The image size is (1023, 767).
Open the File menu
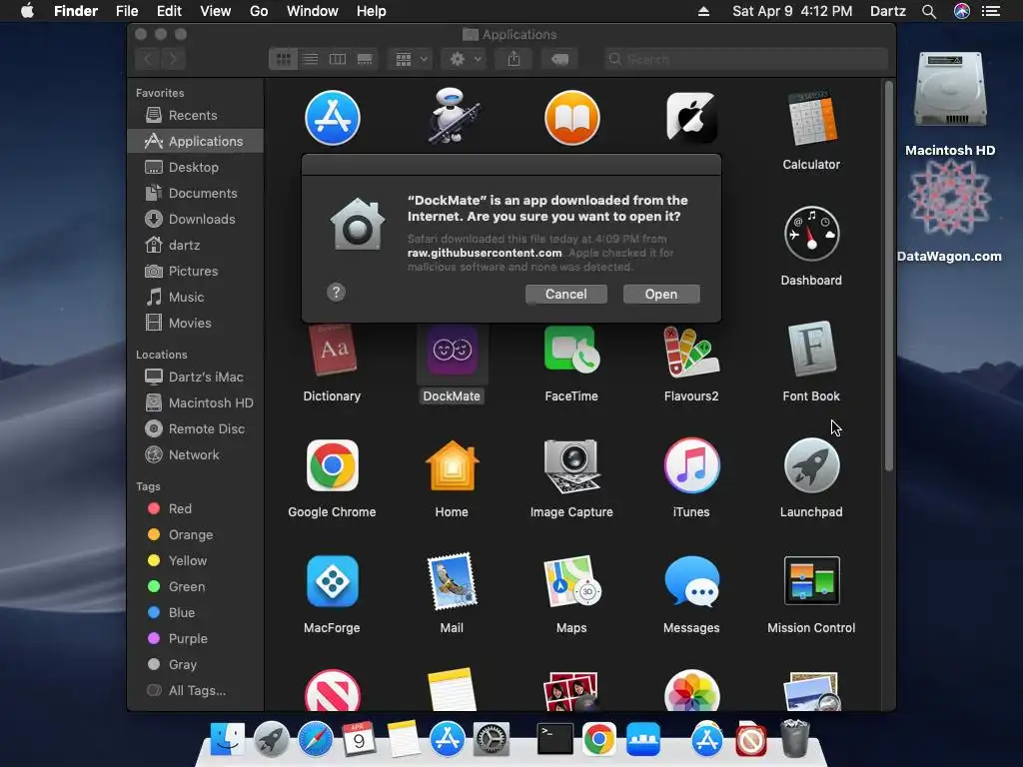pyautogui.click(x=127, y=11)
